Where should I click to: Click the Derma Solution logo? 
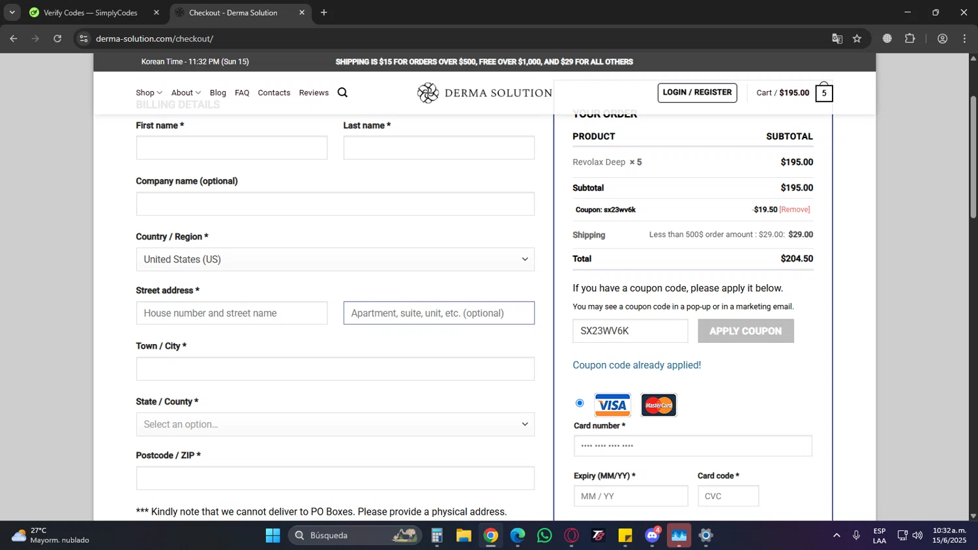tap(484, 93)
